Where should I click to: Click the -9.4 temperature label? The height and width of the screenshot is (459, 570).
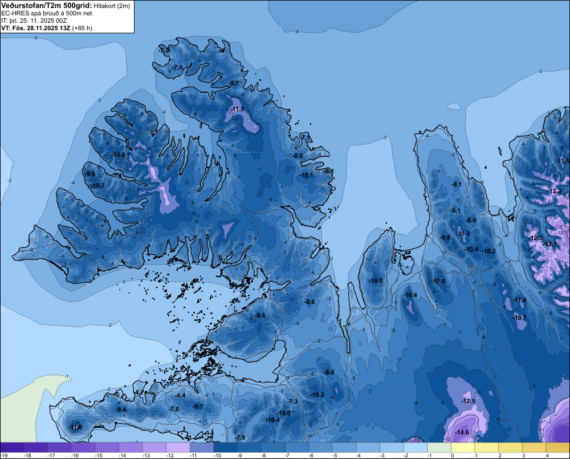[121, 409]
